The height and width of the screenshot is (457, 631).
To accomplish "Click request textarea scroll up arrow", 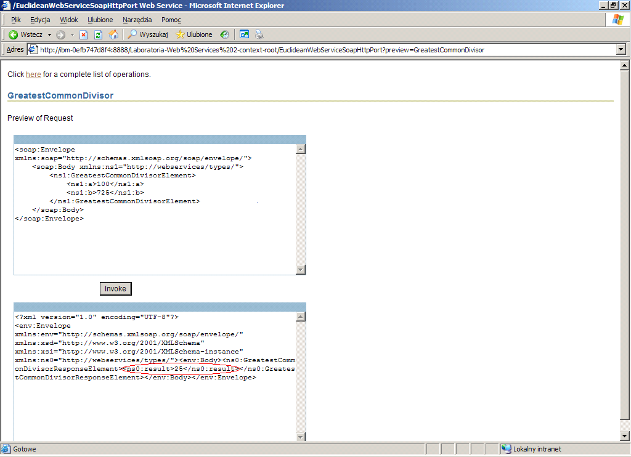I will click(x=301, y=149).
